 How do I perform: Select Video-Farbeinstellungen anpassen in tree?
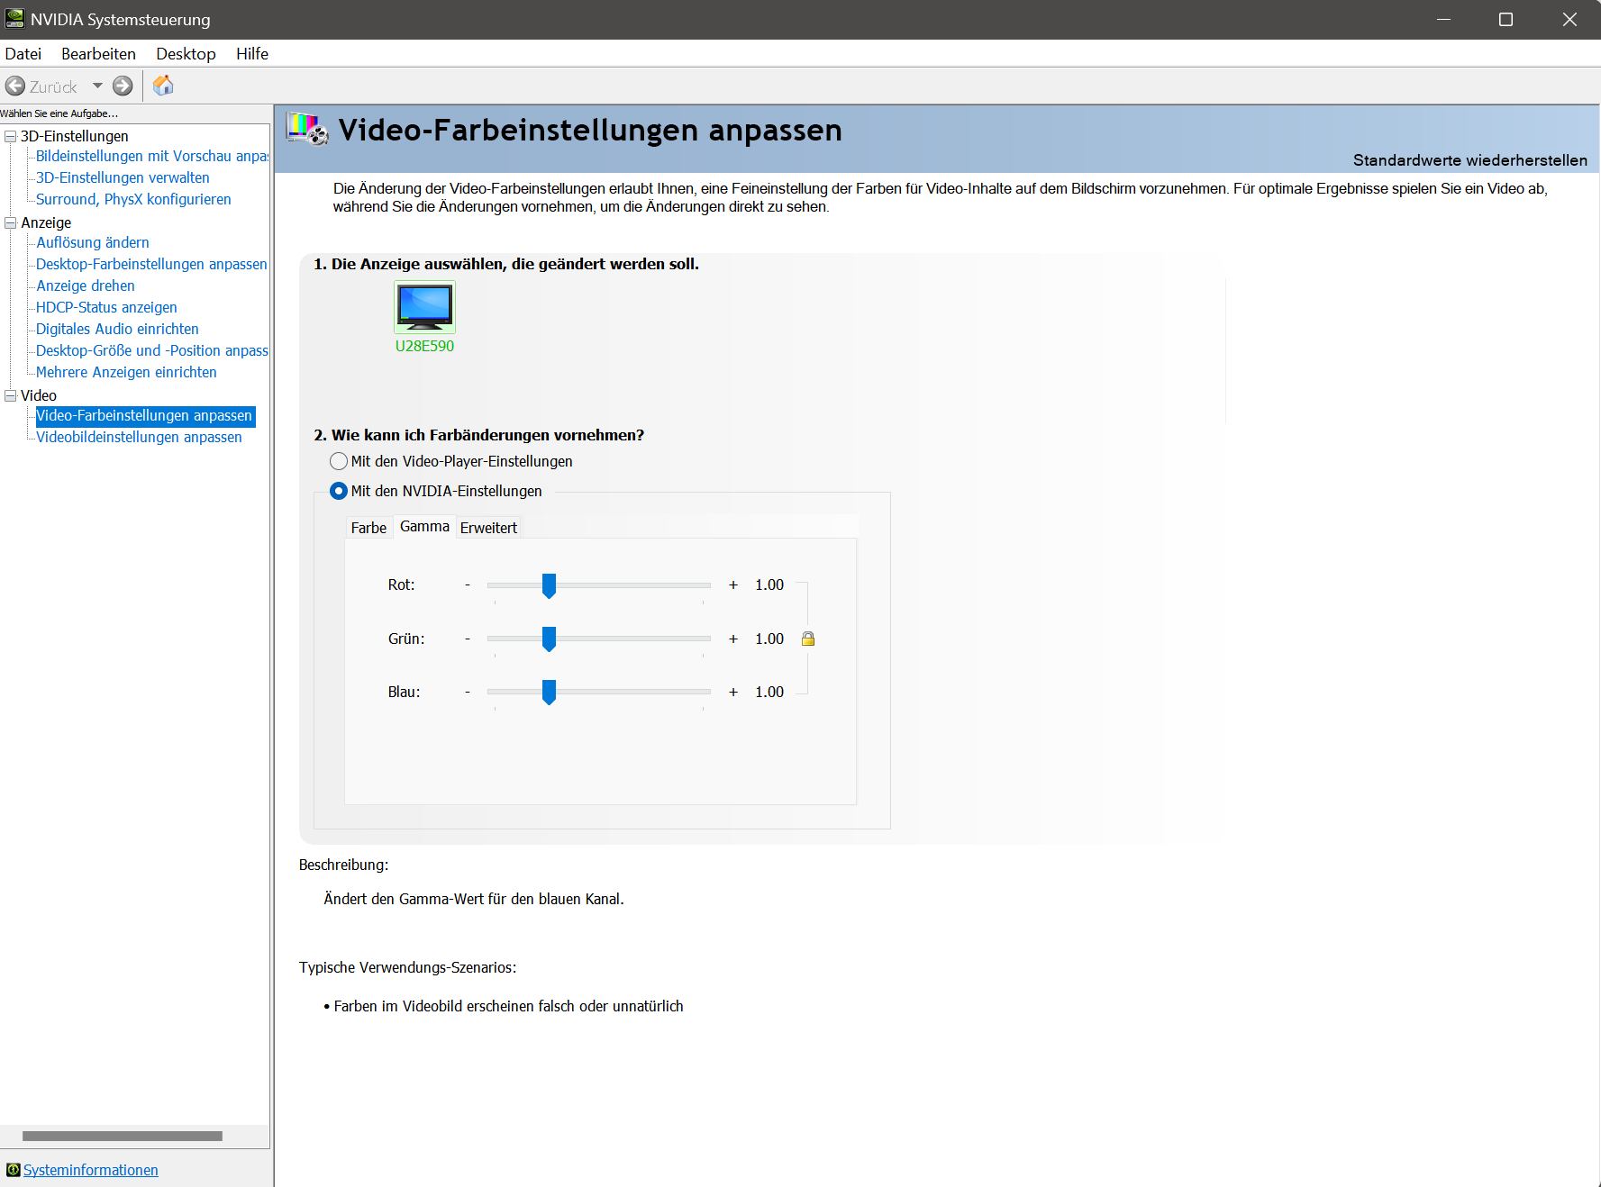(144, 415)
